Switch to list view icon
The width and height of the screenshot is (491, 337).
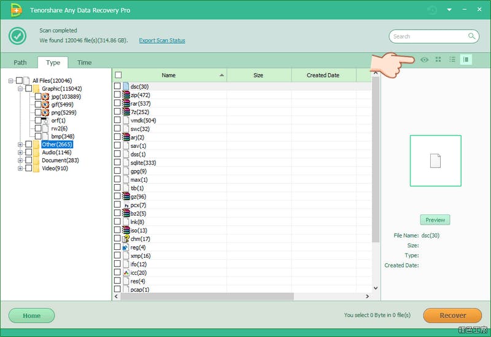[452, 60]
